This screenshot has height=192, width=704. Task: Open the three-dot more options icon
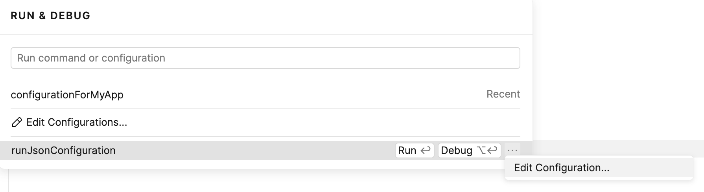(512, 150)
